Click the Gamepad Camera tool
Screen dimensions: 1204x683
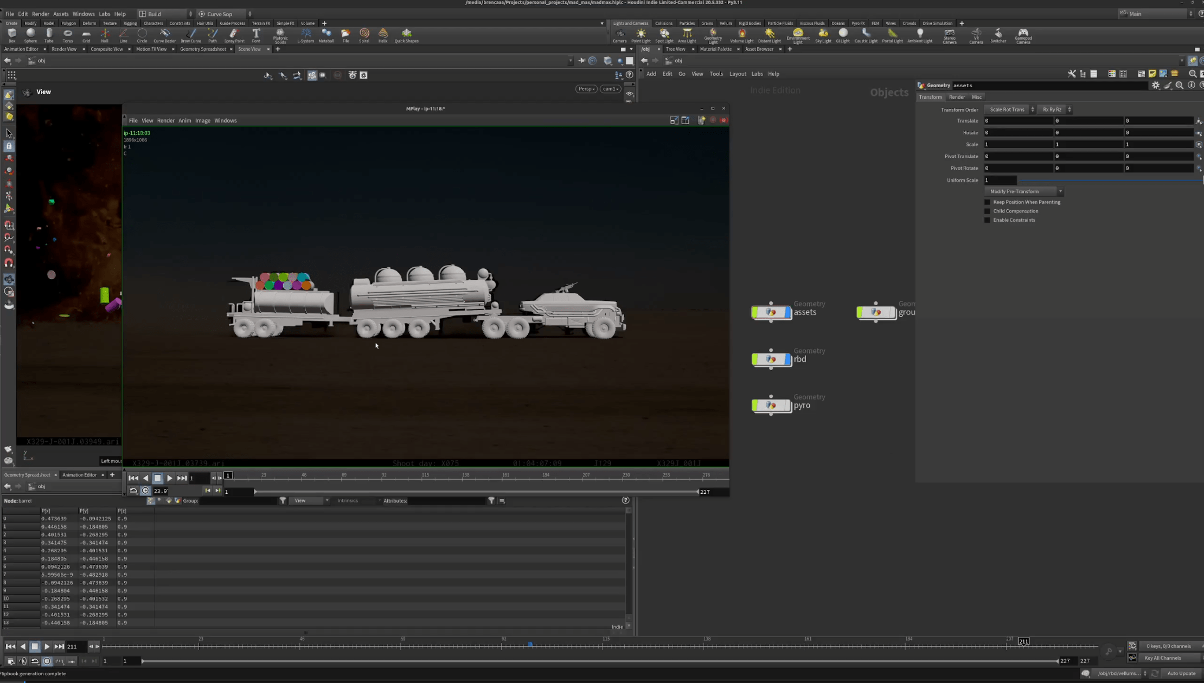coord(1023,36)
